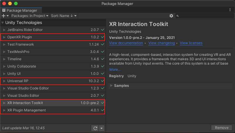The image size is (235, 133).
Task: Open the View documentation link
Action: pyautogui.click(x=126, y=43)
